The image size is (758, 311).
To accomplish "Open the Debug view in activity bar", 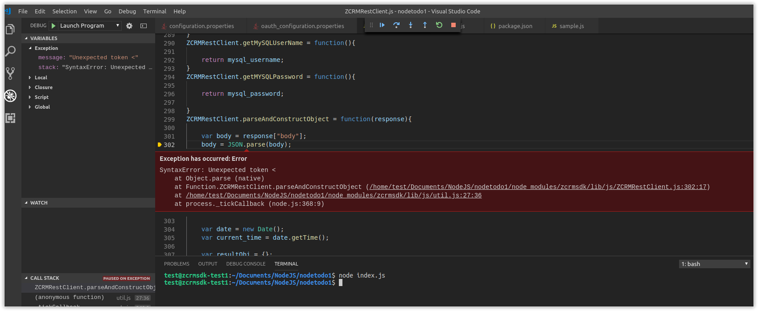I will [x=10, y=96].
